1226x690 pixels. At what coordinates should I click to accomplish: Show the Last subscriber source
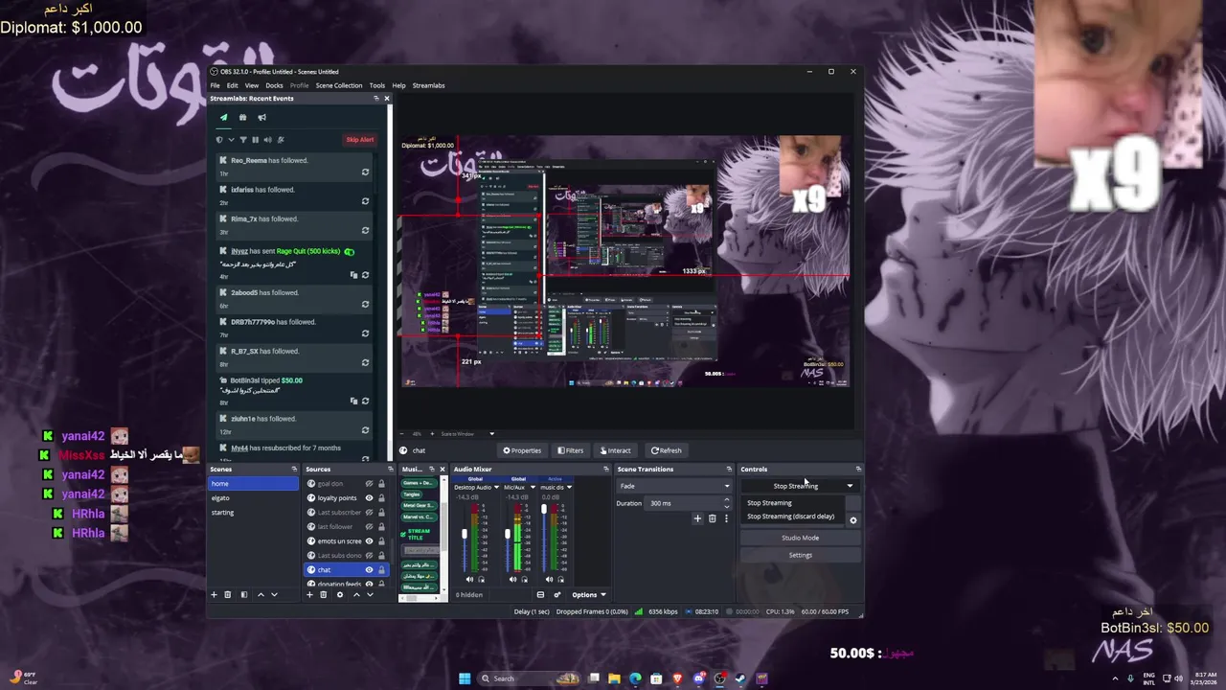coord(369,513)
